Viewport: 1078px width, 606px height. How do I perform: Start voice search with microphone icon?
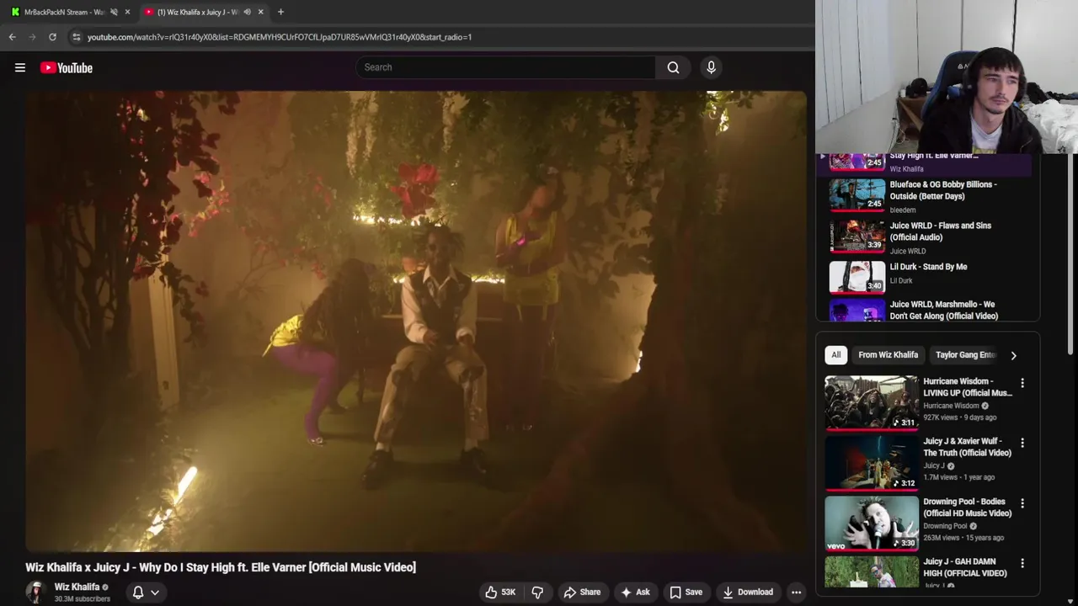pyautogui.click(x=711, y=67)
